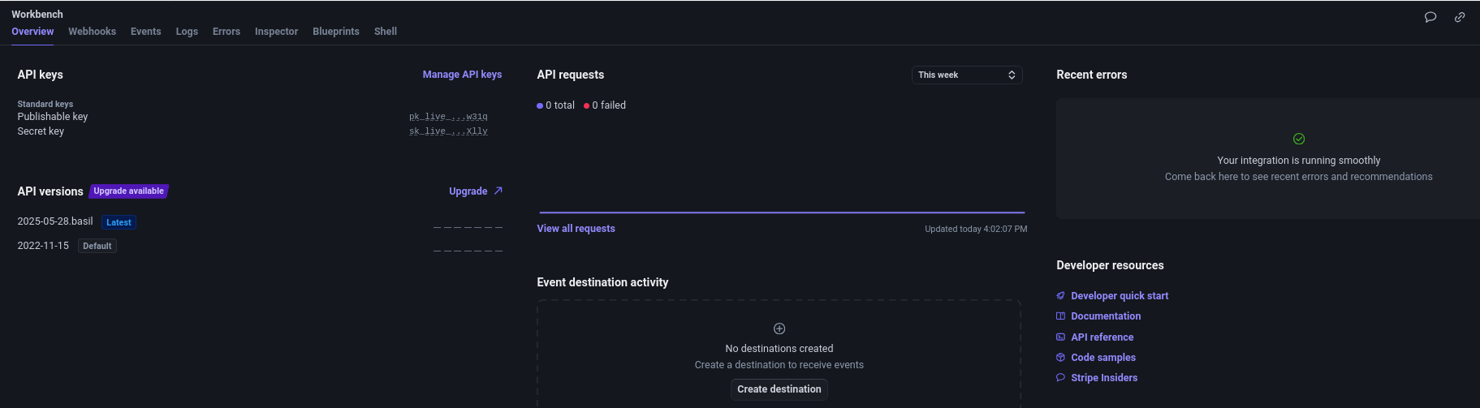Open the Events tab
This screenshot has height=408, width=1480.
tap(146, 32)
